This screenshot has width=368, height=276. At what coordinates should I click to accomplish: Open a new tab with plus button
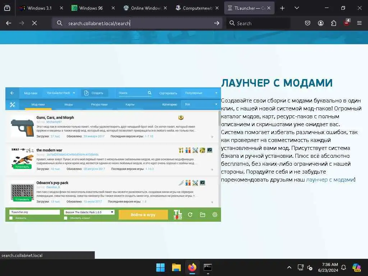point(282,8)
